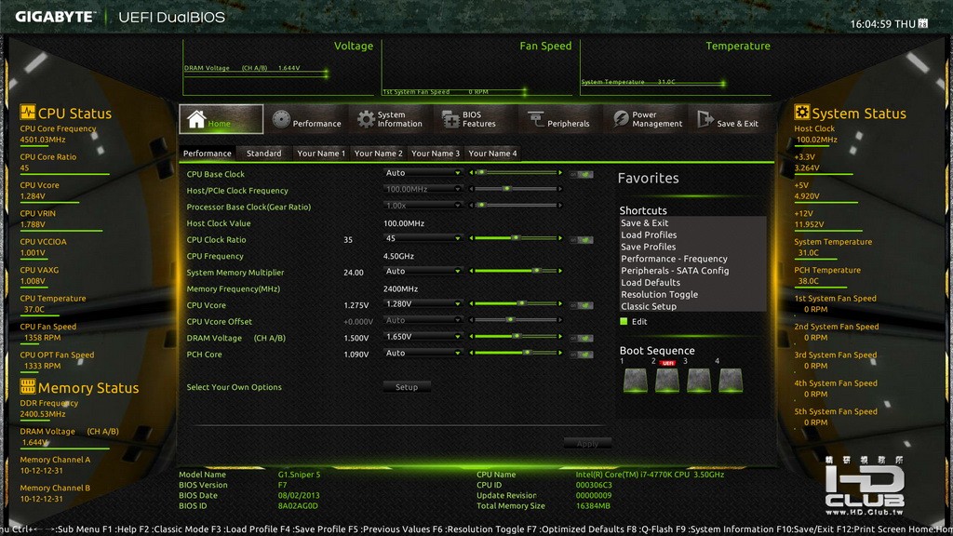Select Load Defaults shortcut

[651, 283]
